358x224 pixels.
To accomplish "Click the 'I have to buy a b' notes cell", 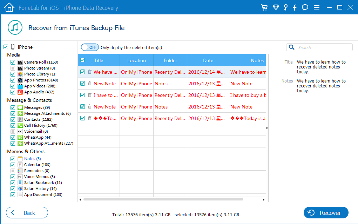I will 248,95.
